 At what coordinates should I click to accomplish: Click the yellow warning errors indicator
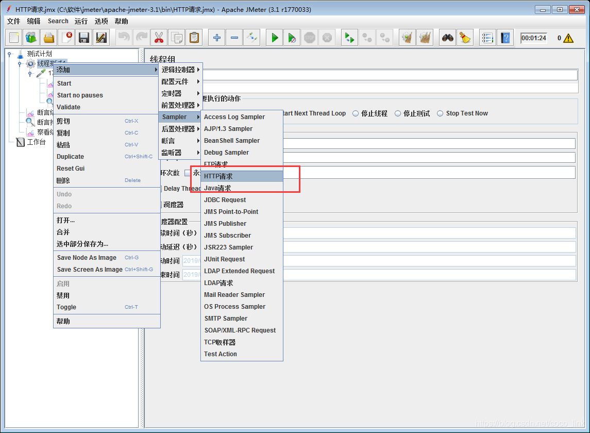[x=568, y=38]
